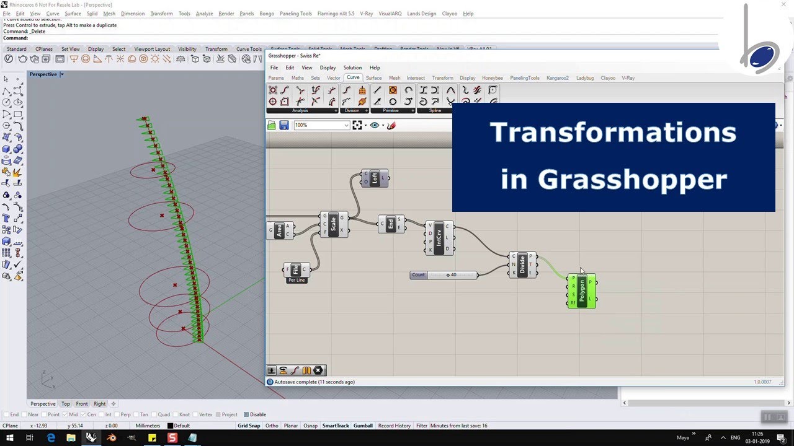
Task: Click the Rhino pointer select tool
Action: [6, 79]
